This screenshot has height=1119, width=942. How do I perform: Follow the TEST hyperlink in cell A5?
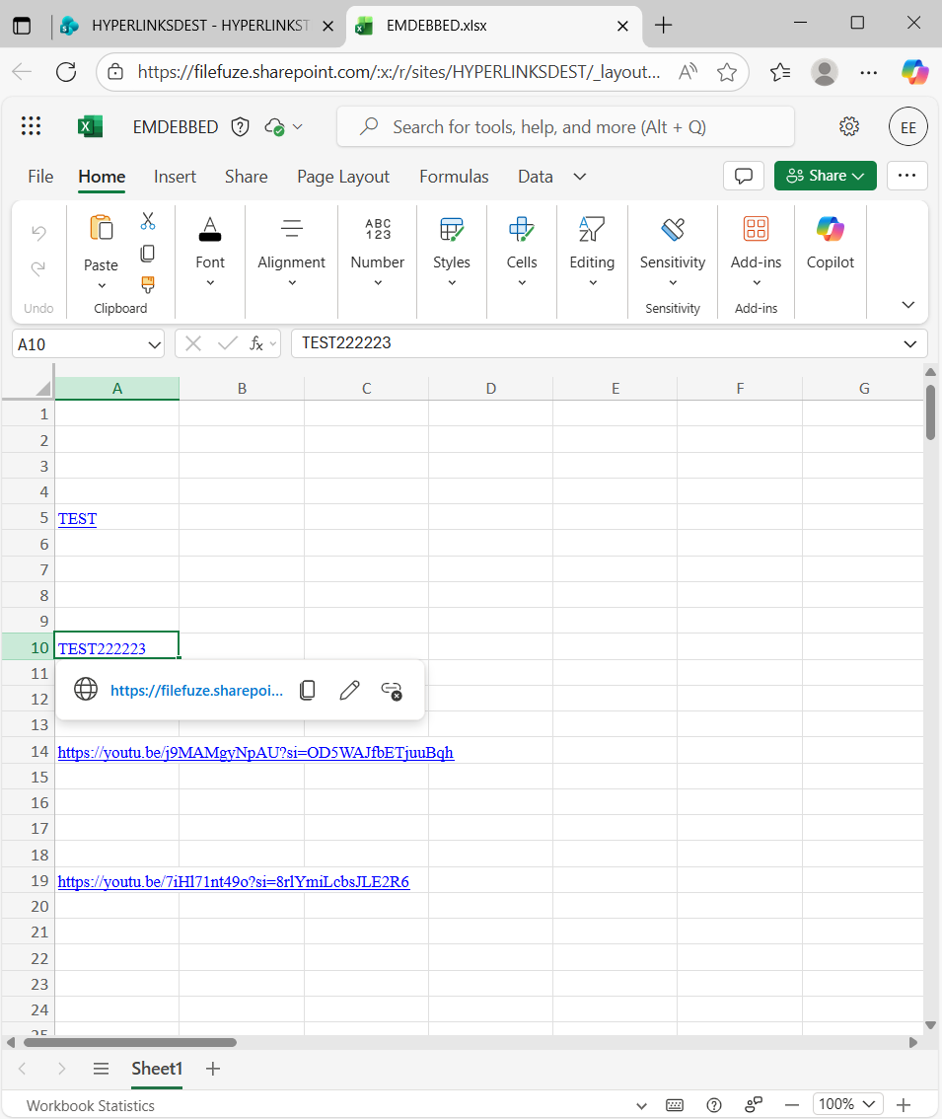click(76, 518)
